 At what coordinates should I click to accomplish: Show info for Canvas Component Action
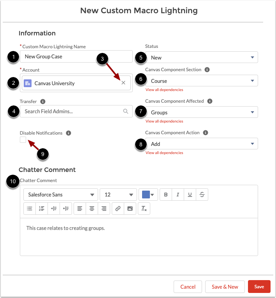pyautogui.click(x=206, y=133)
